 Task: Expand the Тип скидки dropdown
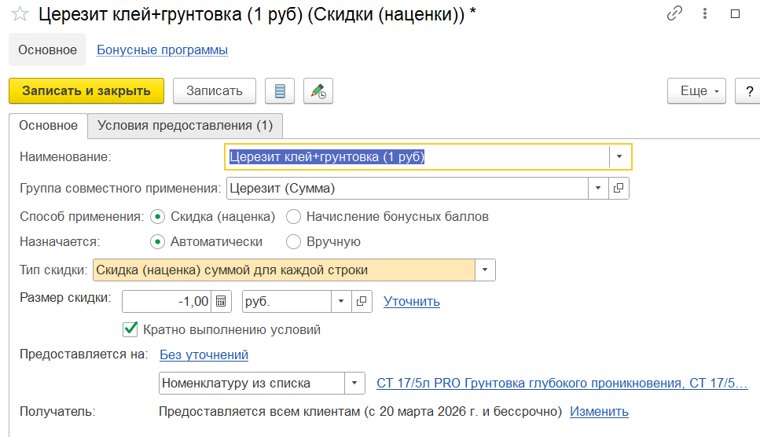485,270
